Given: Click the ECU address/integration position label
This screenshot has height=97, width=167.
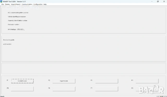Looking at the screenshot, I should (x=18, y=13).
